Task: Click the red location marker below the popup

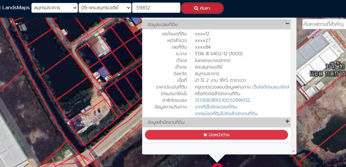Action: pyautogui.click(x=217, y=165)
